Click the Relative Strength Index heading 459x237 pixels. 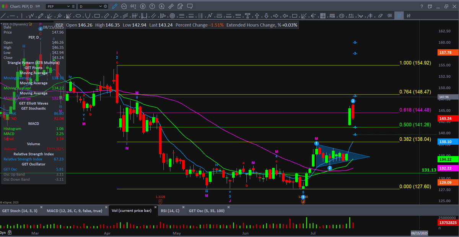coord(34,154)
